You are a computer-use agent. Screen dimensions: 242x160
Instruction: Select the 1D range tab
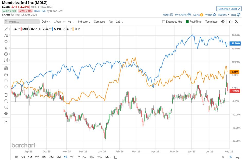(16, 157)
